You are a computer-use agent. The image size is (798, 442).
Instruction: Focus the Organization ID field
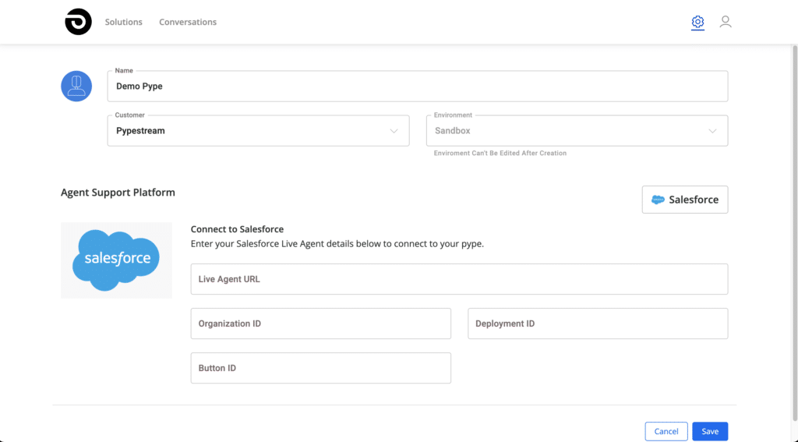(320, 324)
